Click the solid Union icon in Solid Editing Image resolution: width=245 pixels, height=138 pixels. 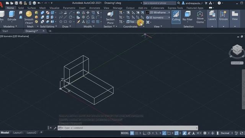42,13
